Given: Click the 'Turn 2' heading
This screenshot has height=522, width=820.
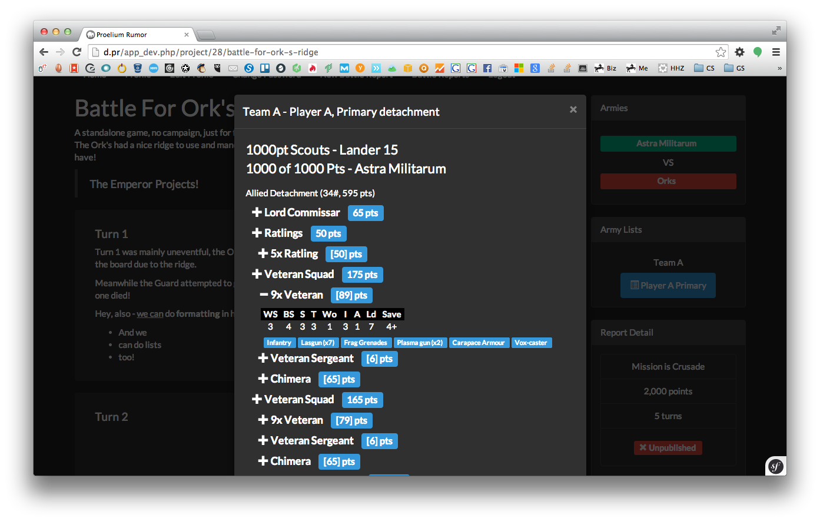Looking at the screenshot, I should pyautogui.click(x=111, y=417).
